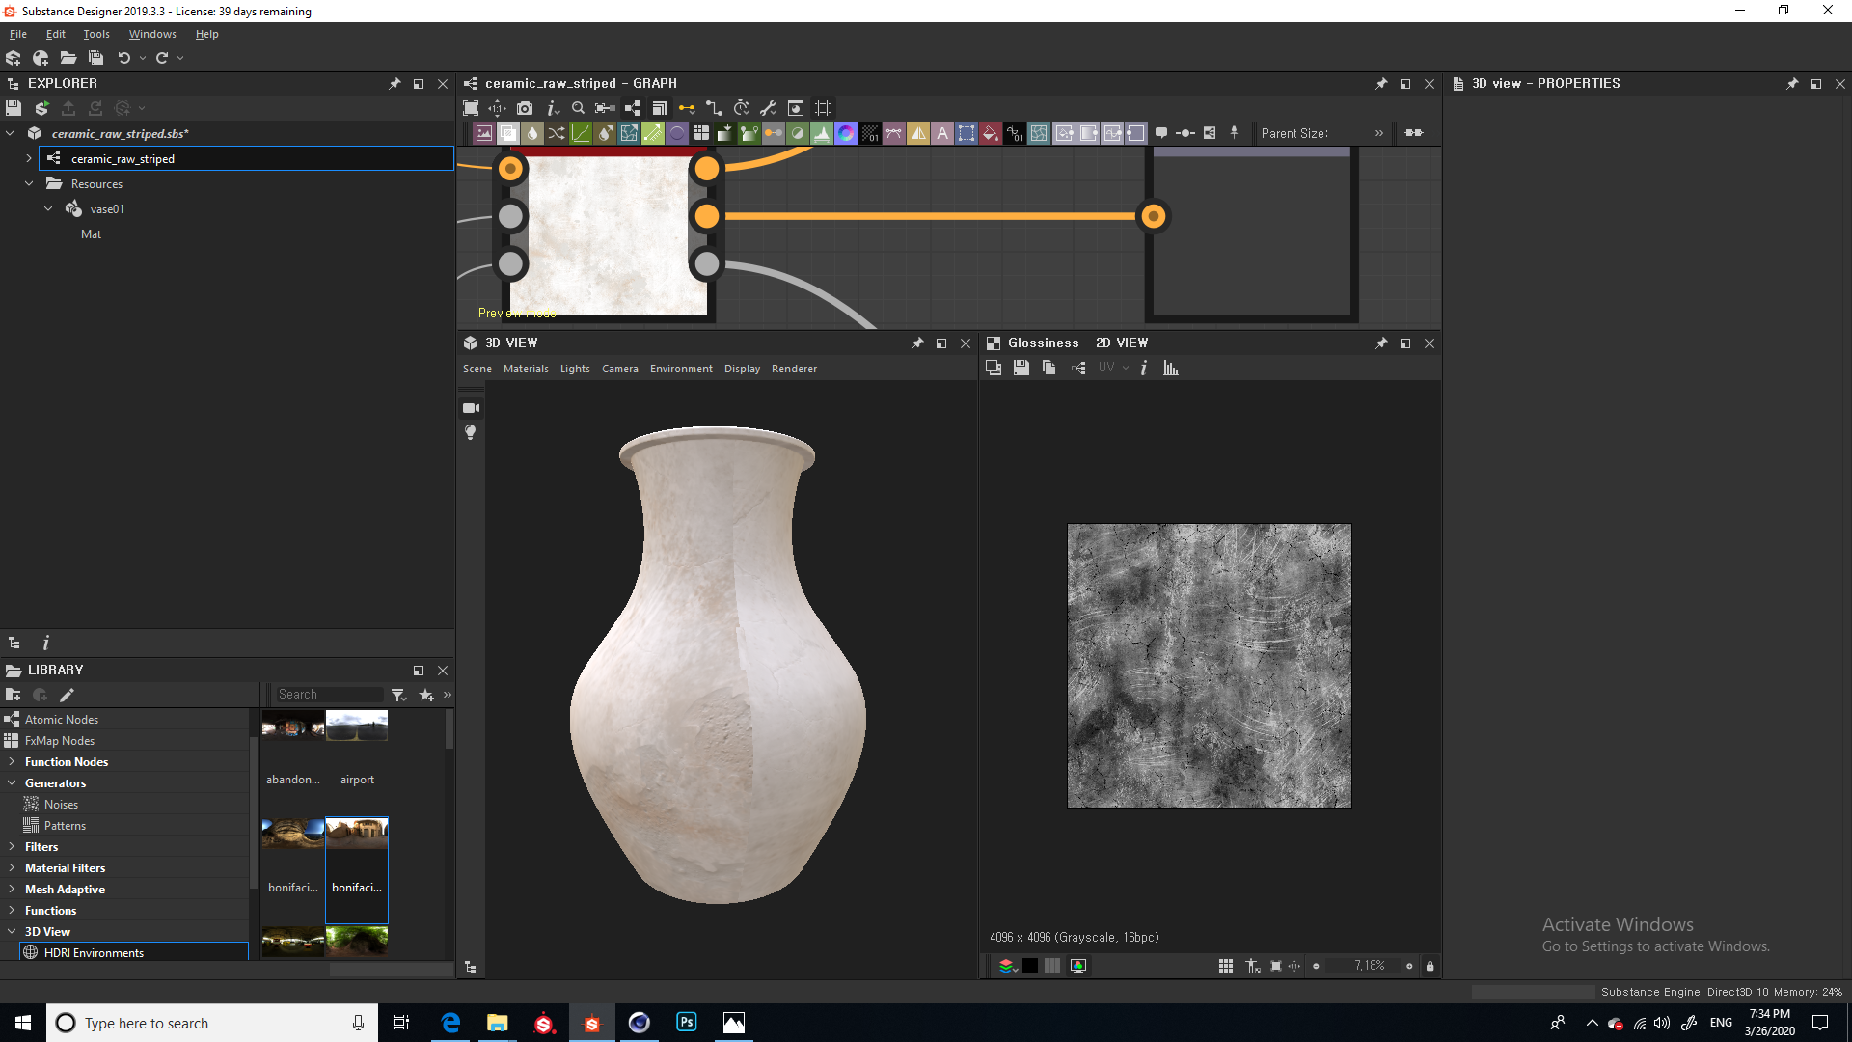Open the Environment menu in 3D view
1852x1042 pixels.
tap(681, 369)
